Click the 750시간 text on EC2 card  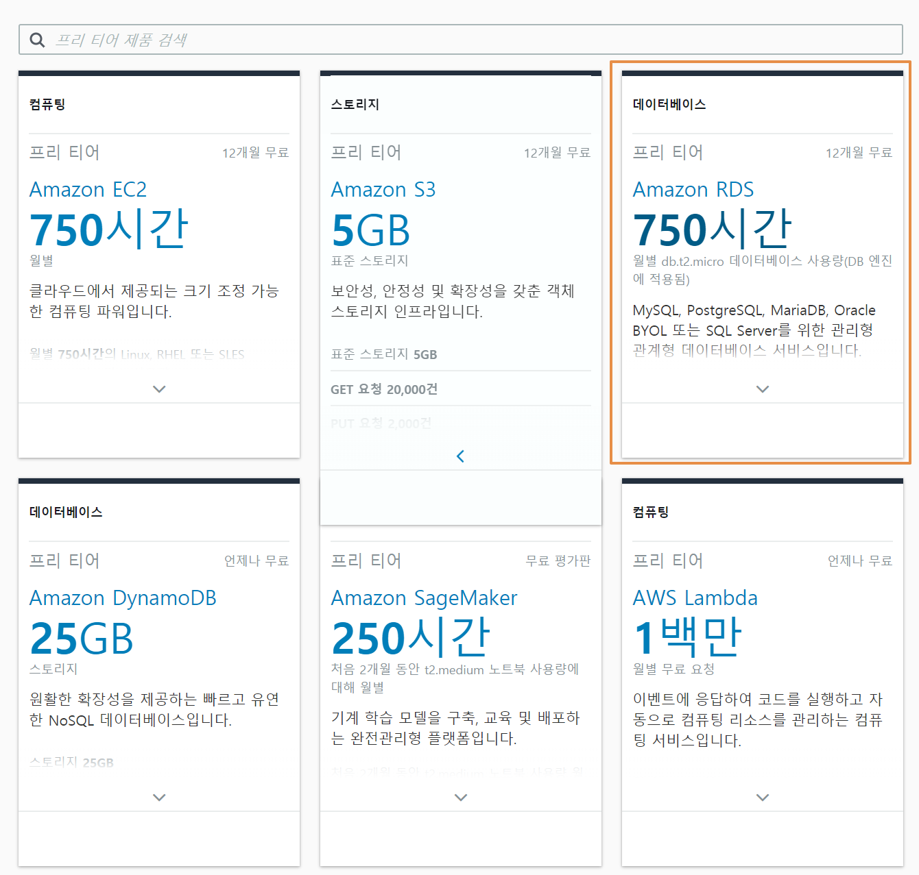tap(109, 229)
